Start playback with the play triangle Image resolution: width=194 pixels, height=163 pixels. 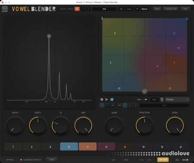click(107, 99)
